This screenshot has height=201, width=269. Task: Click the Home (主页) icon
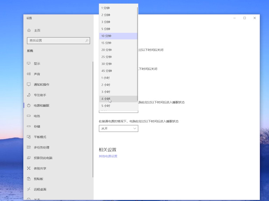29,30
